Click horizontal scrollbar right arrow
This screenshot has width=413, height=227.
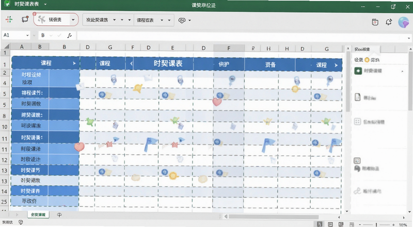pyautogui.click(x=404, y=217)
